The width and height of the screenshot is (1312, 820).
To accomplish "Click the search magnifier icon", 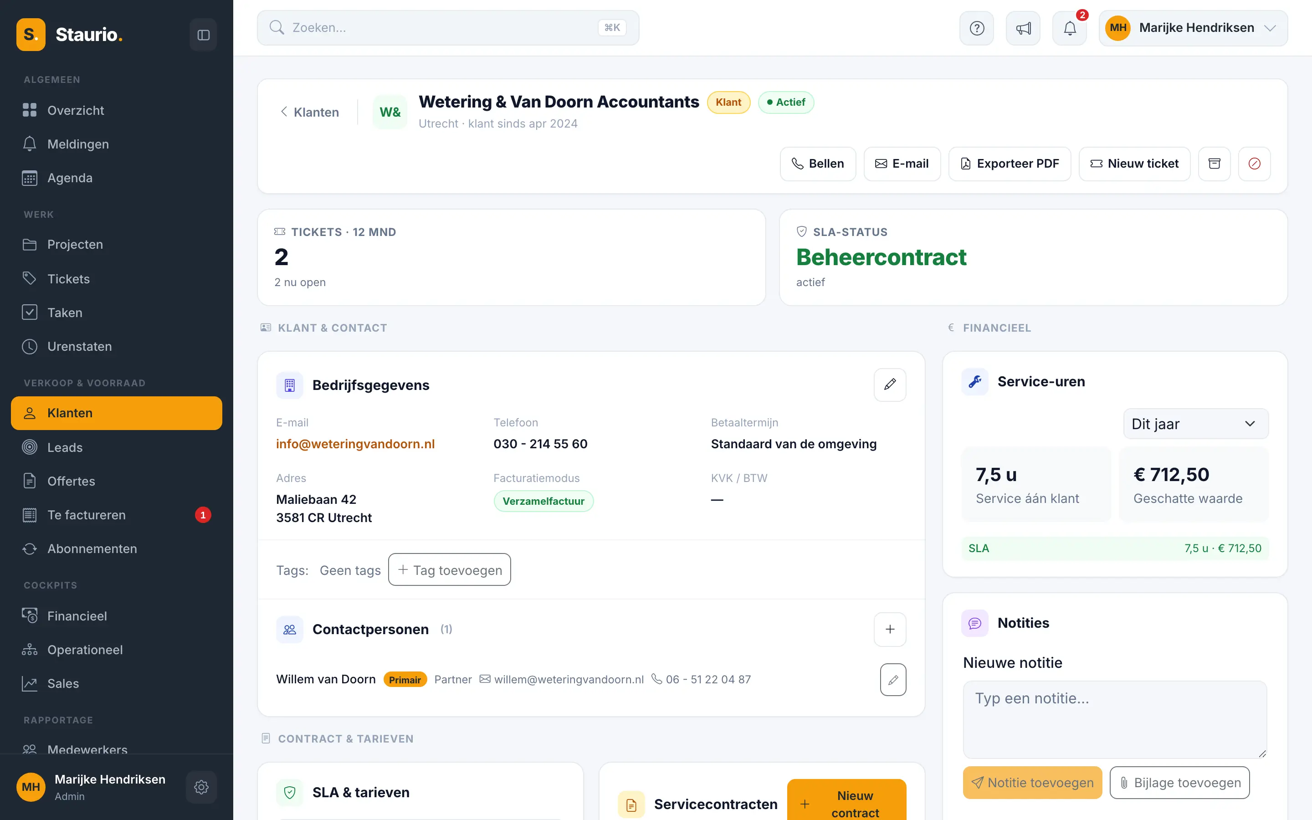I will (277, 28).
